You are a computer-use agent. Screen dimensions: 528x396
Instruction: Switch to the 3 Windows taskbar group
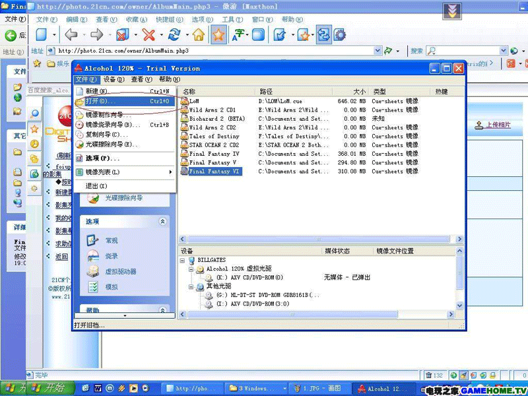click(257, 388)
